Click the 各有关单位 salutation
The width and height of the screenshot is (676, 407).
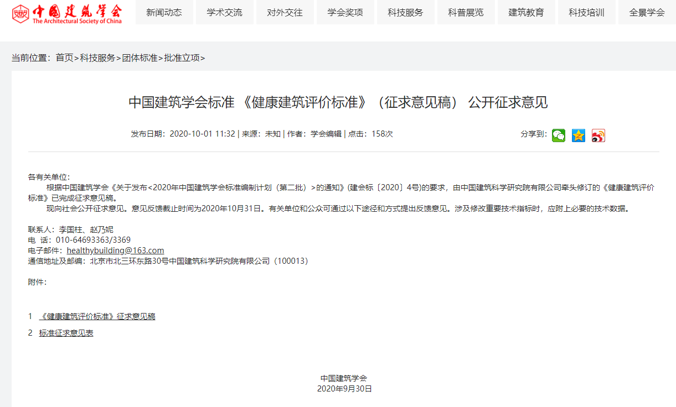[x=49, y=177]
